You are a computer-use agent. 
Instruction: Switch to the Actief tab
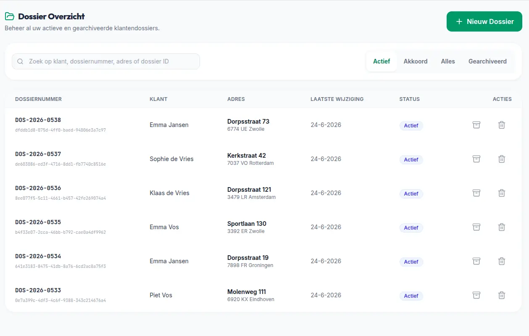pyautogui.click(x=382, y=61)
